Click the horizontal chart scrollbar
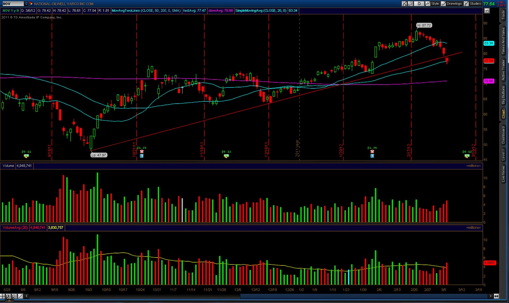 click(364, 296)
